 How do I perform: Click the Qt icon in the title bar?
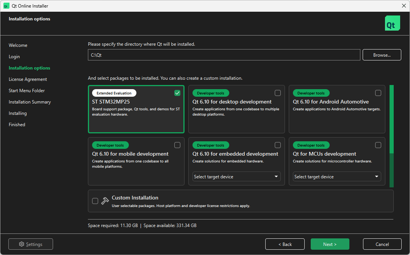(6, 6)
